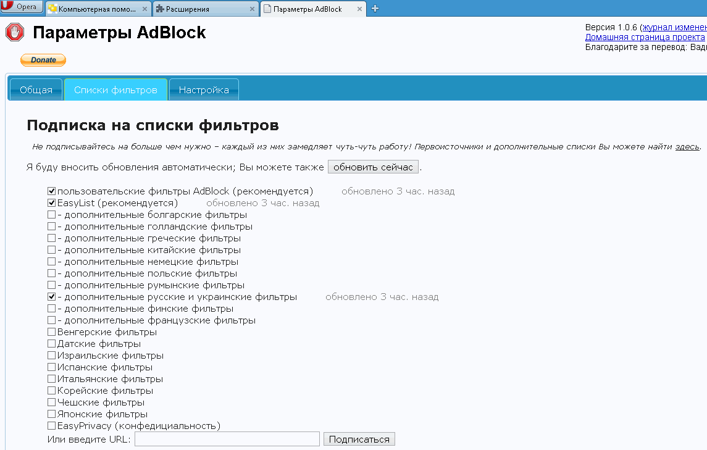Click the Подписка на списки фильтров heading
This screenshot has width=707, height=450.
153,125
